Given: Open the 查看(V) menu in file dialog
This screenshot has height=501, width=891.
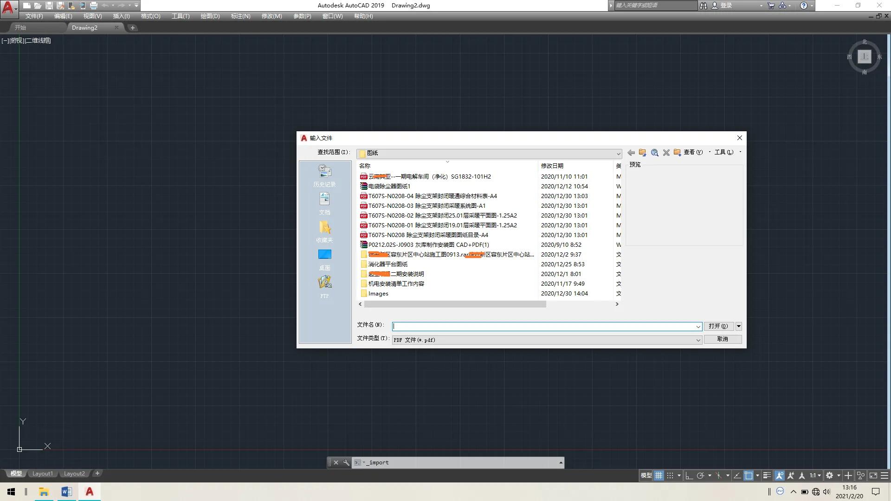Looking at the screenshot, I should 693,152.
